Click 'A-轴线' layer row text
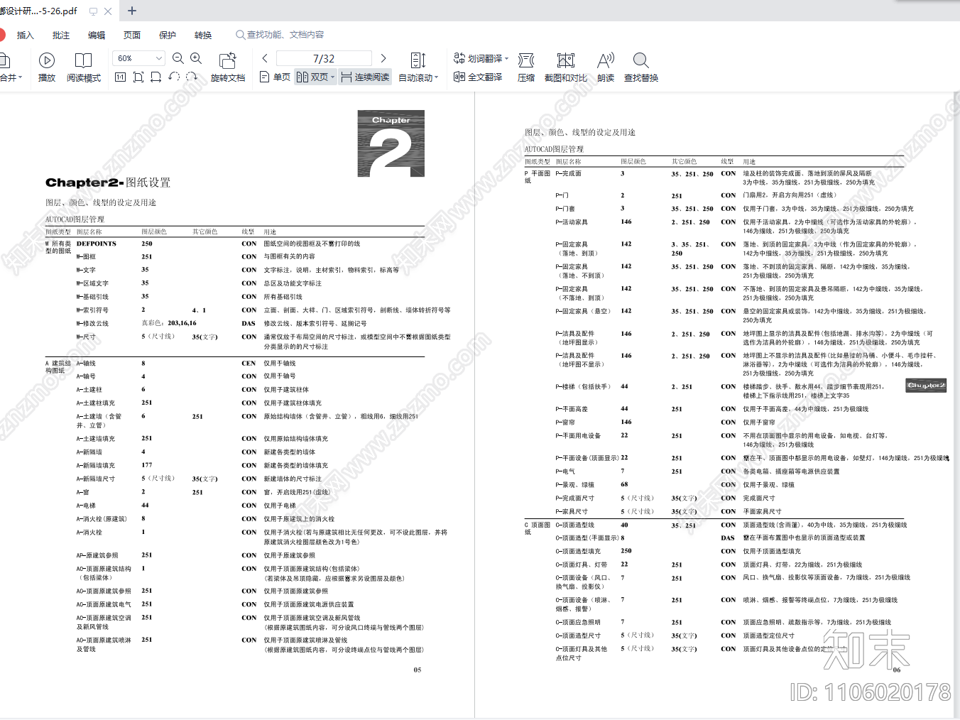The height and width of the screenshot is (720, 960). [86, 363]
